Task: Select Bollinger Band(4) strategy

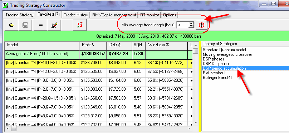Action: (x=217, y=78)
